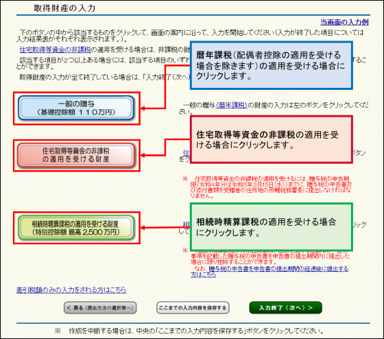Image resolution: width=384 pixels, height=339 pixels.
Task: Click the 暦年課税 link
Action: pos(232,105)
